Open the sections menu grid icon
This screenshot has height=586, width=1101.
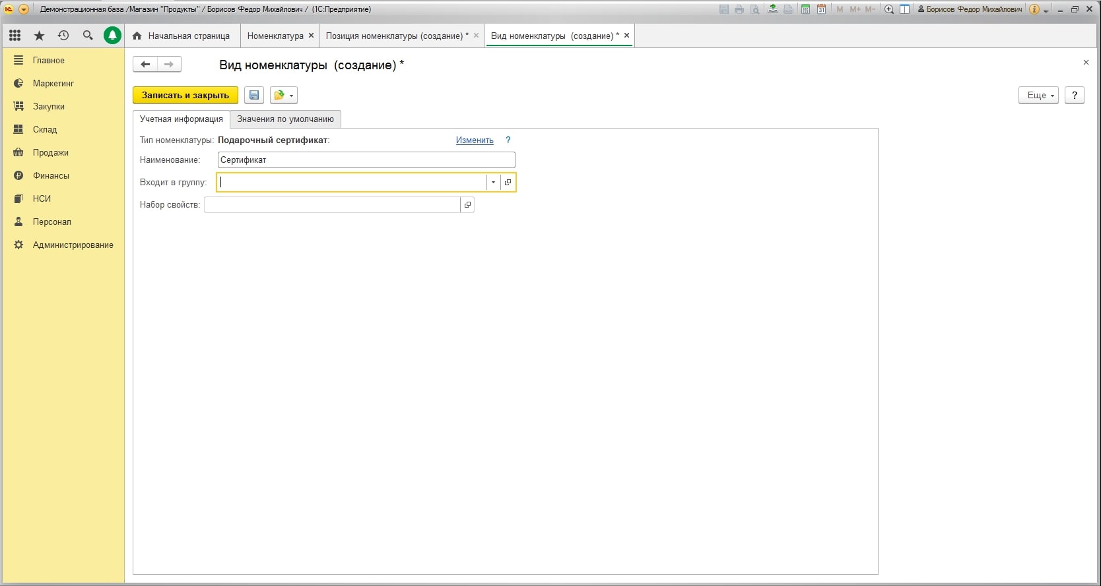(x=15, y=36)
